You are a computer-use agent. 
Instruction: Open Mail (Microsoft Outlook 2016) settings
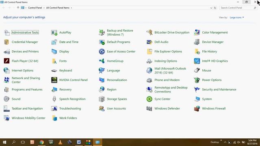(170, 71)
